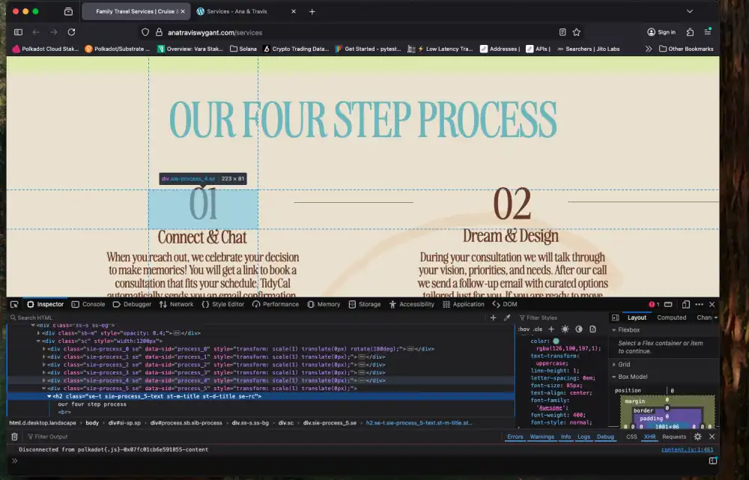Click the Errors filter button in console
This screenshot has width=749, height=480.
pyautogui.click(x=515, y=437)
